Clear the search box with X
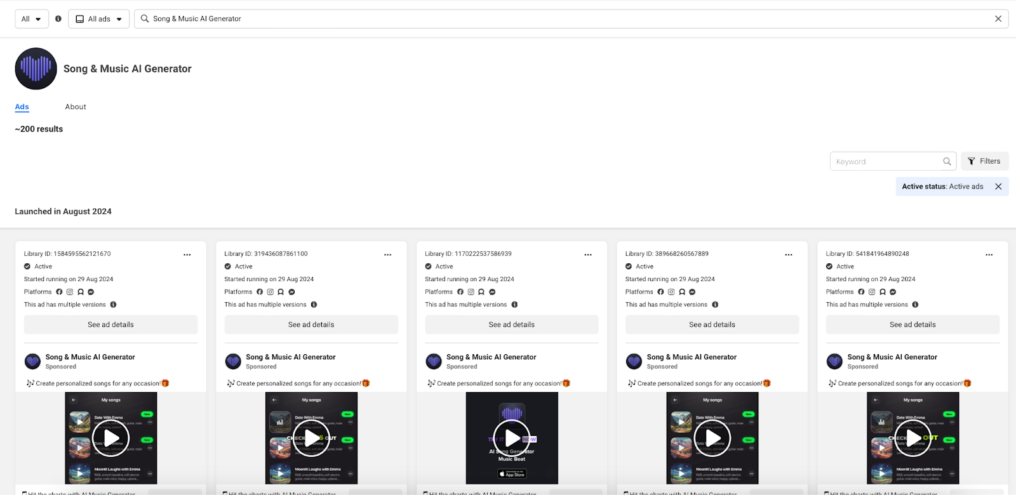Viewport: 1016px width, 495px height. (x=998, y=19)
